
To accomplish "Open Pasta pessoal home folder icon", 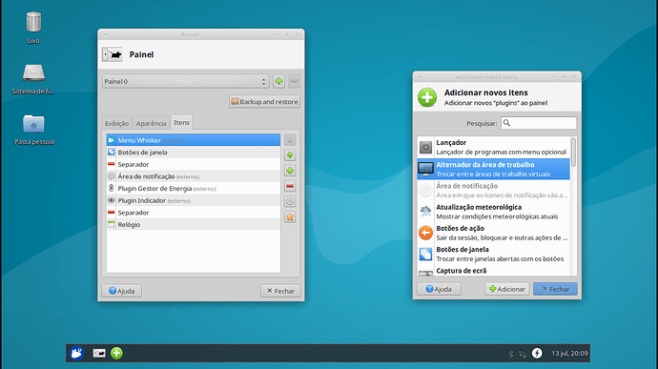I will click(33, 123).
